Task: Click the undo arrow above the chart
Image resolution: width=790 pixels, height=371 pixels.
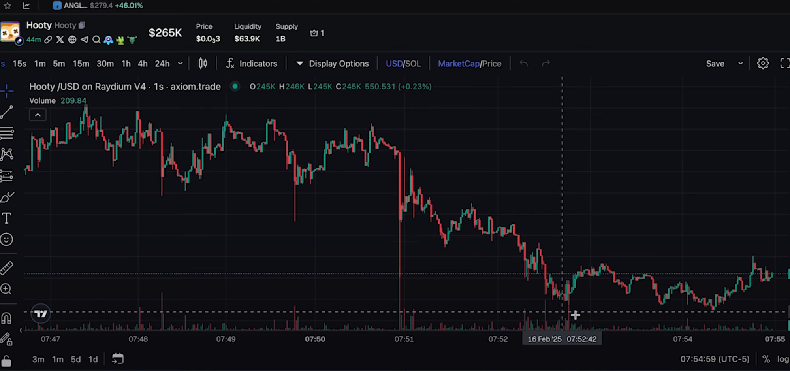Action: tap(524, 63)
